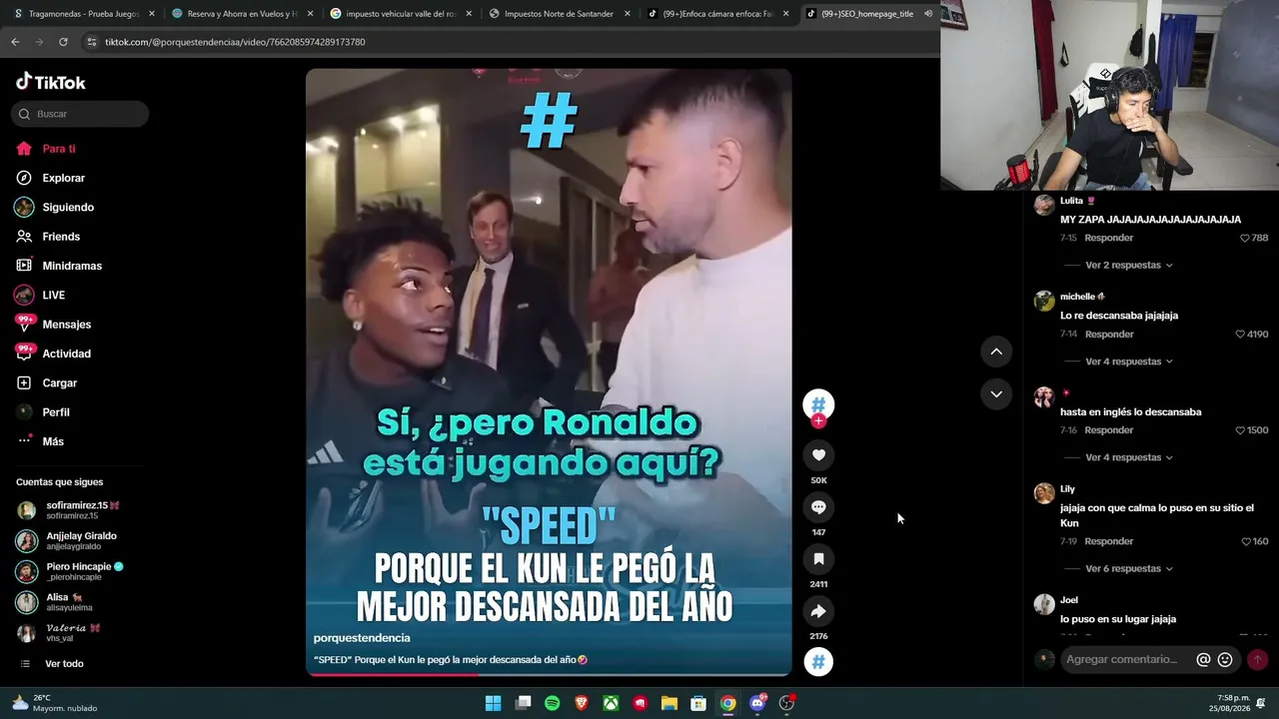Click Responder under 'hasta en inglés' comment
Image resolution: width=1279 pixels, height=719 pixels.
tap(1109, 430)
